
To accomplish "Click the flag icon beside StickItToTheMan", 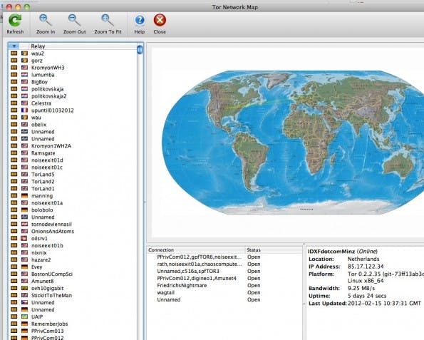I will (25, 295).
